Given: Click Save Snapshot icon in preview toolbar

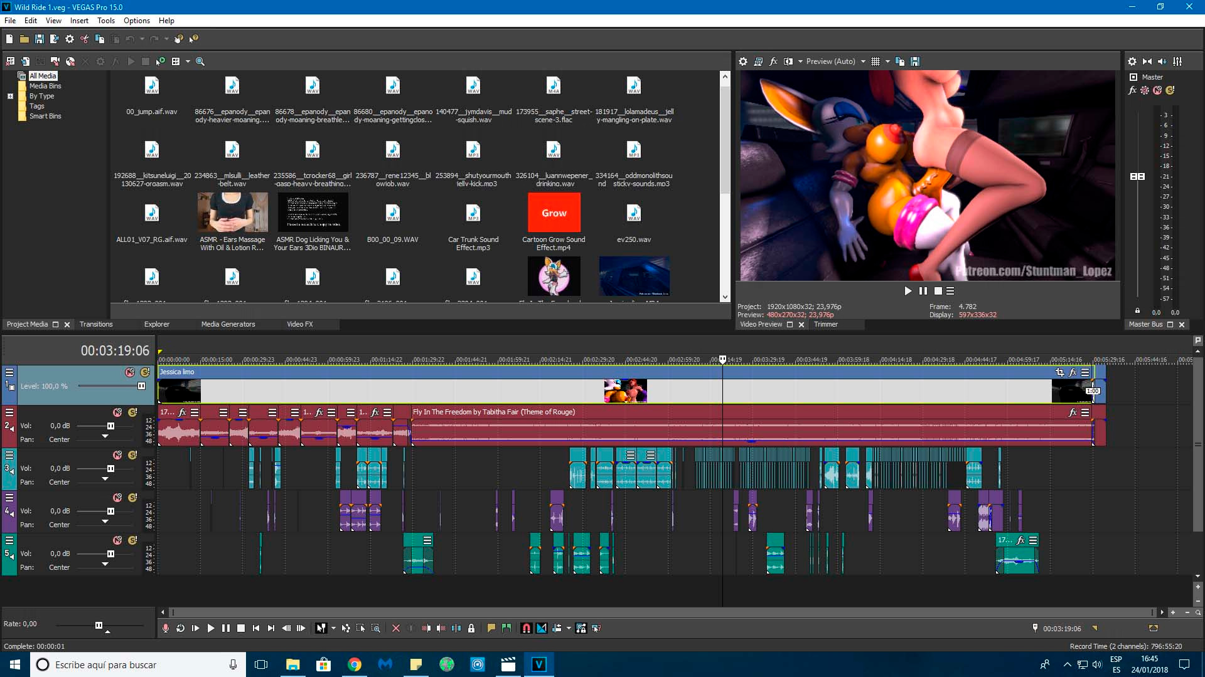Looking at the screenshot, I should pos(915,61).
